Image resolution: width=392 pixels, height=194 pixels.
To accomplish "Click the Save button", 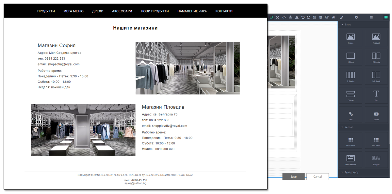I will click(x=293, y=176).
